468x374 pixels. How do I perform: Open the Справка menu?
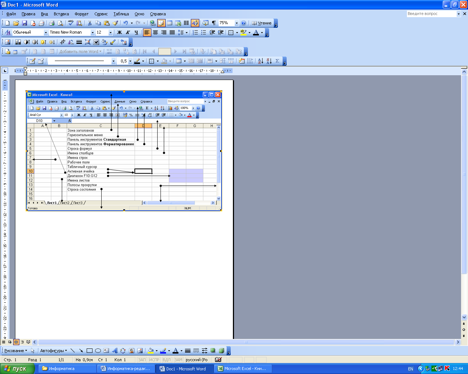158,14
